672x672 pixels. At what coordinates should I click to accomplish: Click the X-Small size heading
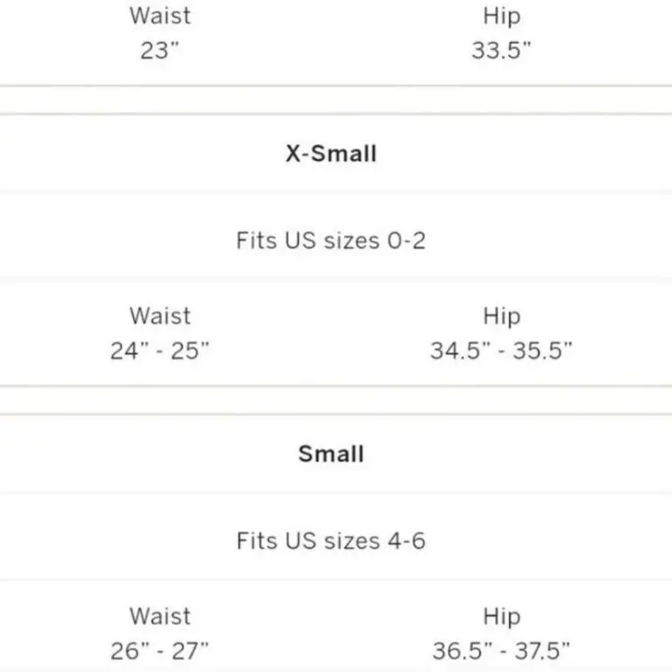click(x=332, y=153)
